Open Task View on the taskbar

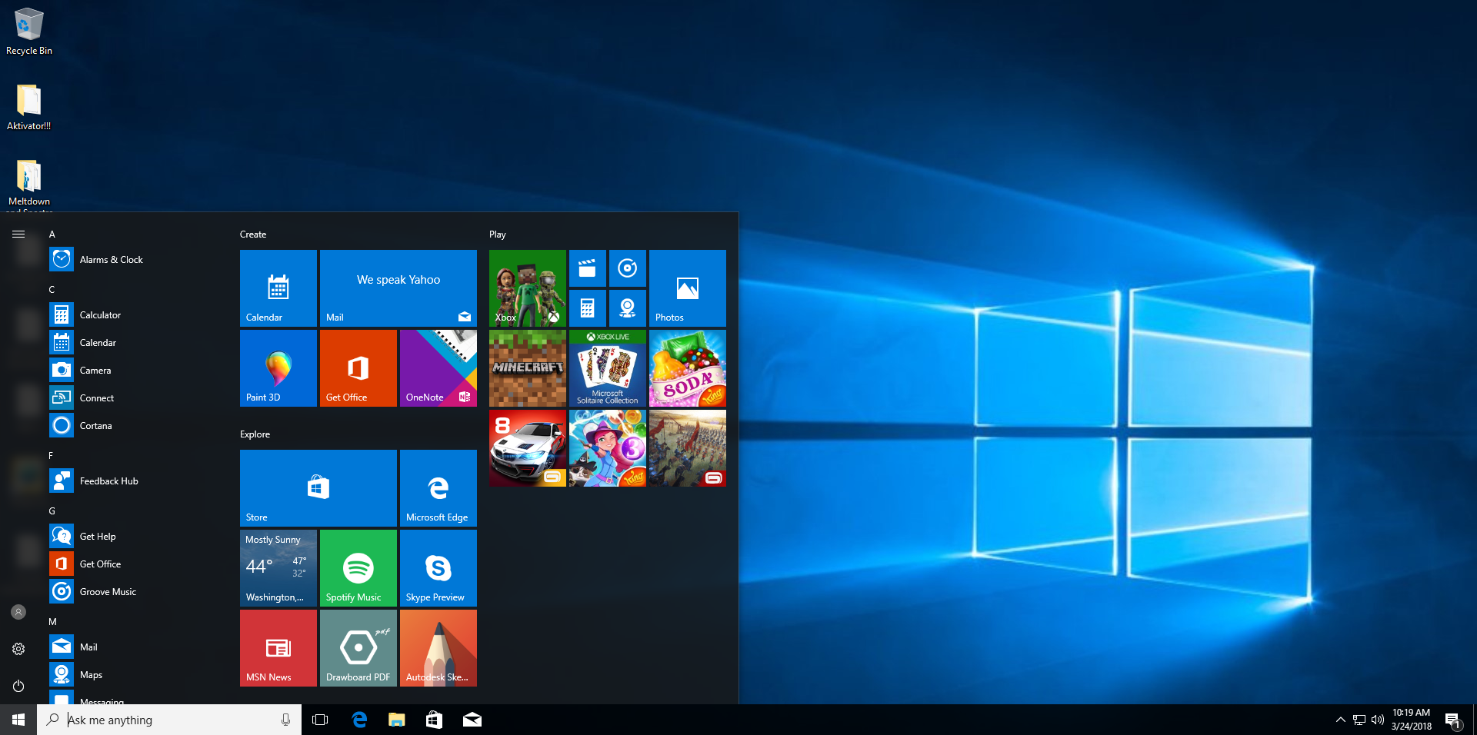pyautogui.click(x=320, y=720)
